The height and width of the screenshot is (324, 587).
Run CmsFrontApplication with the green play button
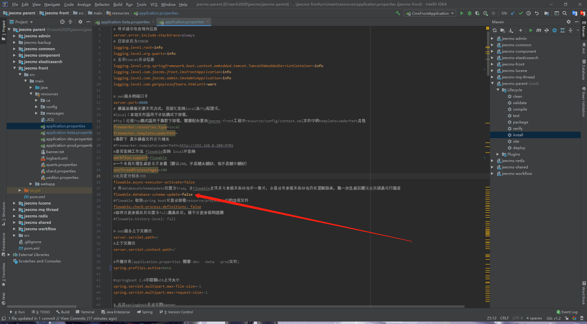462,13
